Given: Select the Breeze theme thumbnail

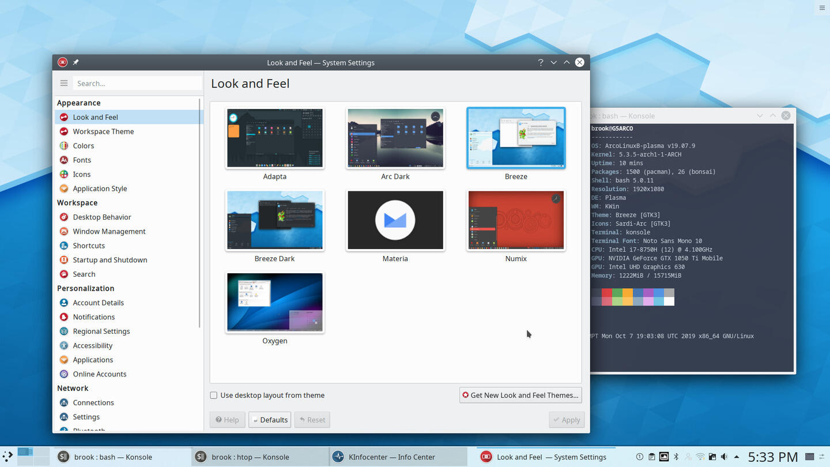Looking at the screenshot, I should pyautogui.click(x=516, y=138).
